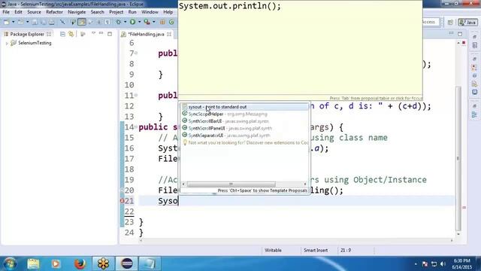Click the Outline view icon in right trim
Viewport: 481px width, 271px height.
tap(474, 115)
